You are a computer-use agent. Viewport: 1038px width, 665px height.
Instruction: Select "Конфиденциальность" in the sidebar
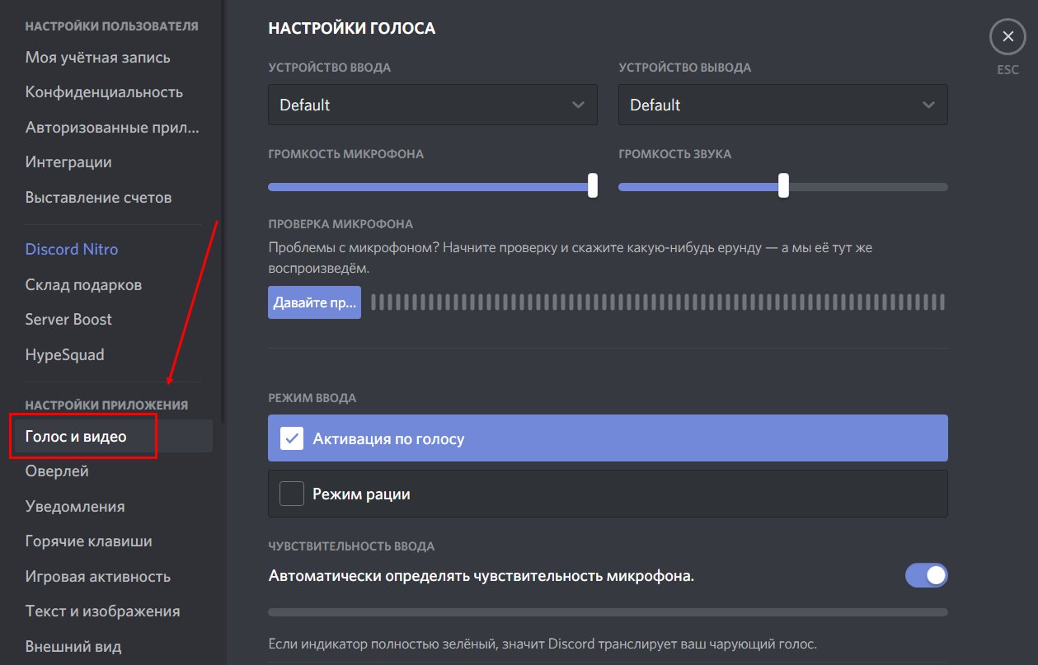(x=104, y=92)
